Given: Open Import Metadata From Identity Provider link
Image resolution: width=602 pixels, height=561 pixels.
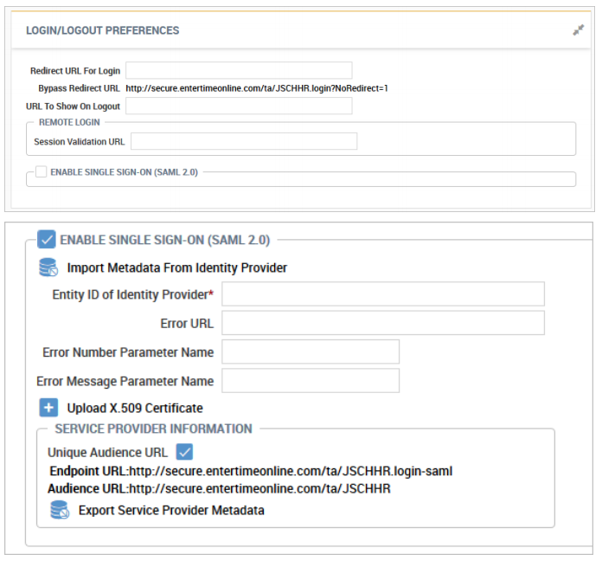Looking at the screenshot, I should click(176, 268).
